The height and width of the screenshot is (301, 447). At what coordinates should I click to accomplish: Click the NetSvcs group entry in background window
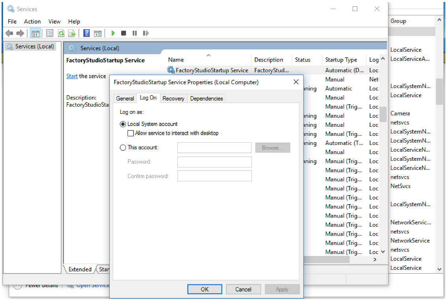(x=400, y=186)
